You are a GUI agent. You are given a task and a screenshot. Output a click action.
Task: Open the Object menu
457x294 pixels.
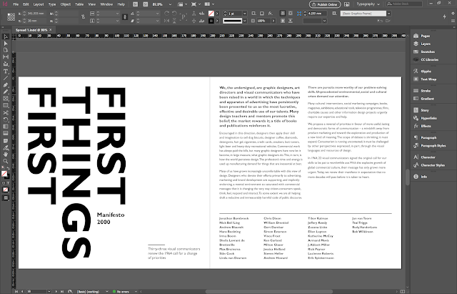[x=66, y=4]
